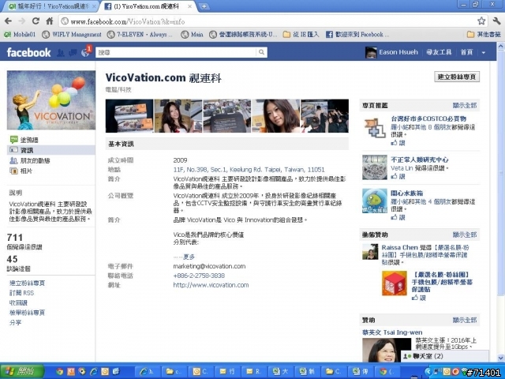The height and width of the screenshot is (379, 505).
Task: Open the browser Home page icon
Action: coord(49,21)
